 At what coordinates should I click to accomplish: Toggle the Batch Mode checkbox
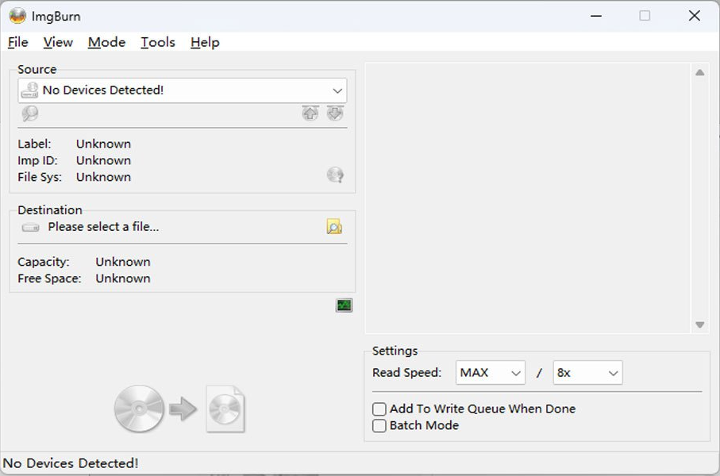(x=379, y=426)
